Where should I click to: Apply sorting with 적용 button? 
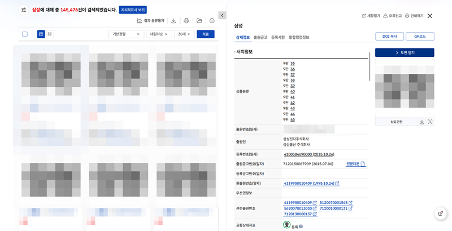coord(206,34)
